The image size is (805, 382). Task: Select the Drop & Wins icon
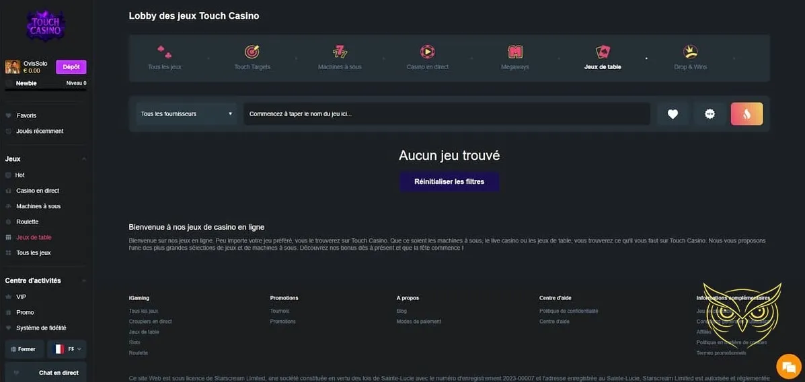(x=691, y=52)
